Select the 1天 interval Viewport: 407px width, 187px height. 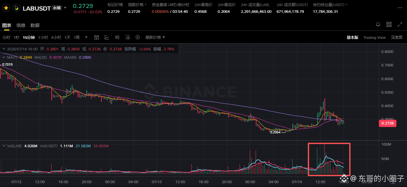(67, 37)
